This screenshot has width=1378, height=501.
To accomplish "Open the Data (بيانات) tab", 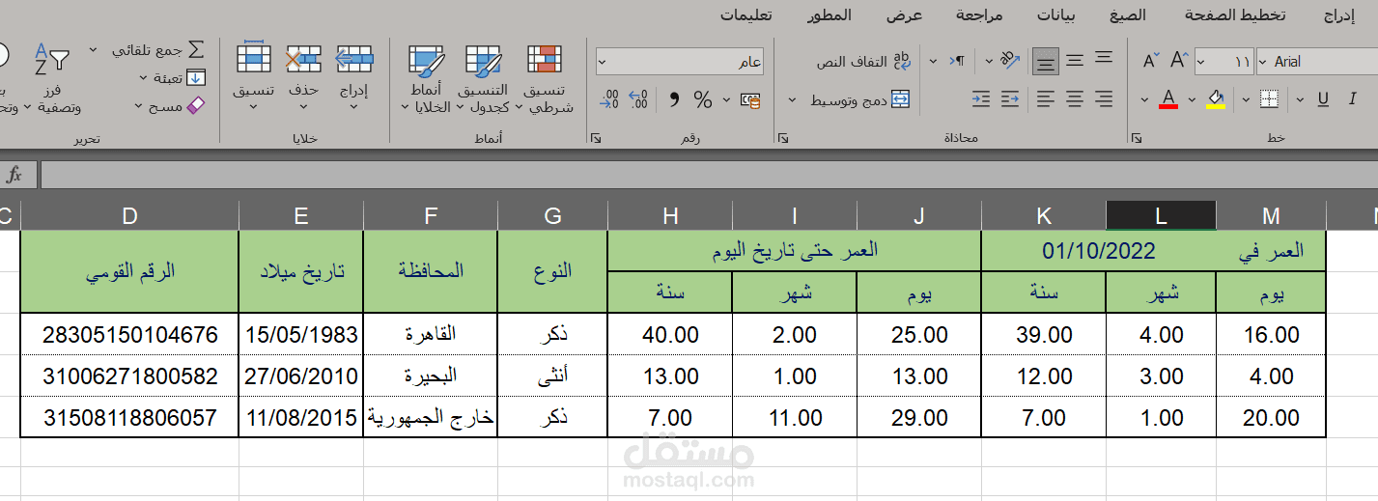I will [x=1056, y=14].
